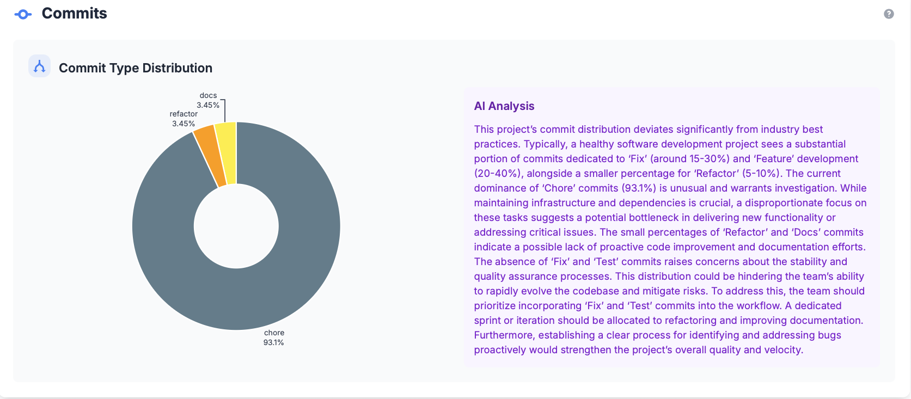Click the 3.45% value under docs
911x399 pixels.
point(208,105)
